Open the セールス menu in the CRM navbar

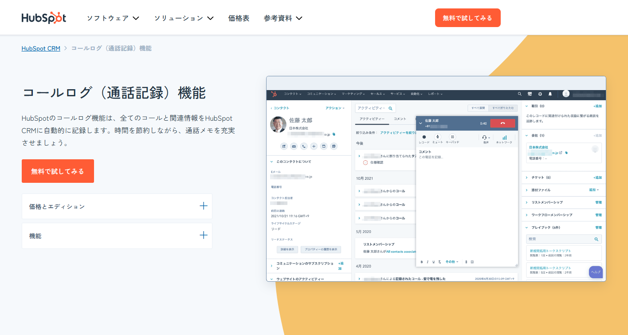click(x=377, y=94)
